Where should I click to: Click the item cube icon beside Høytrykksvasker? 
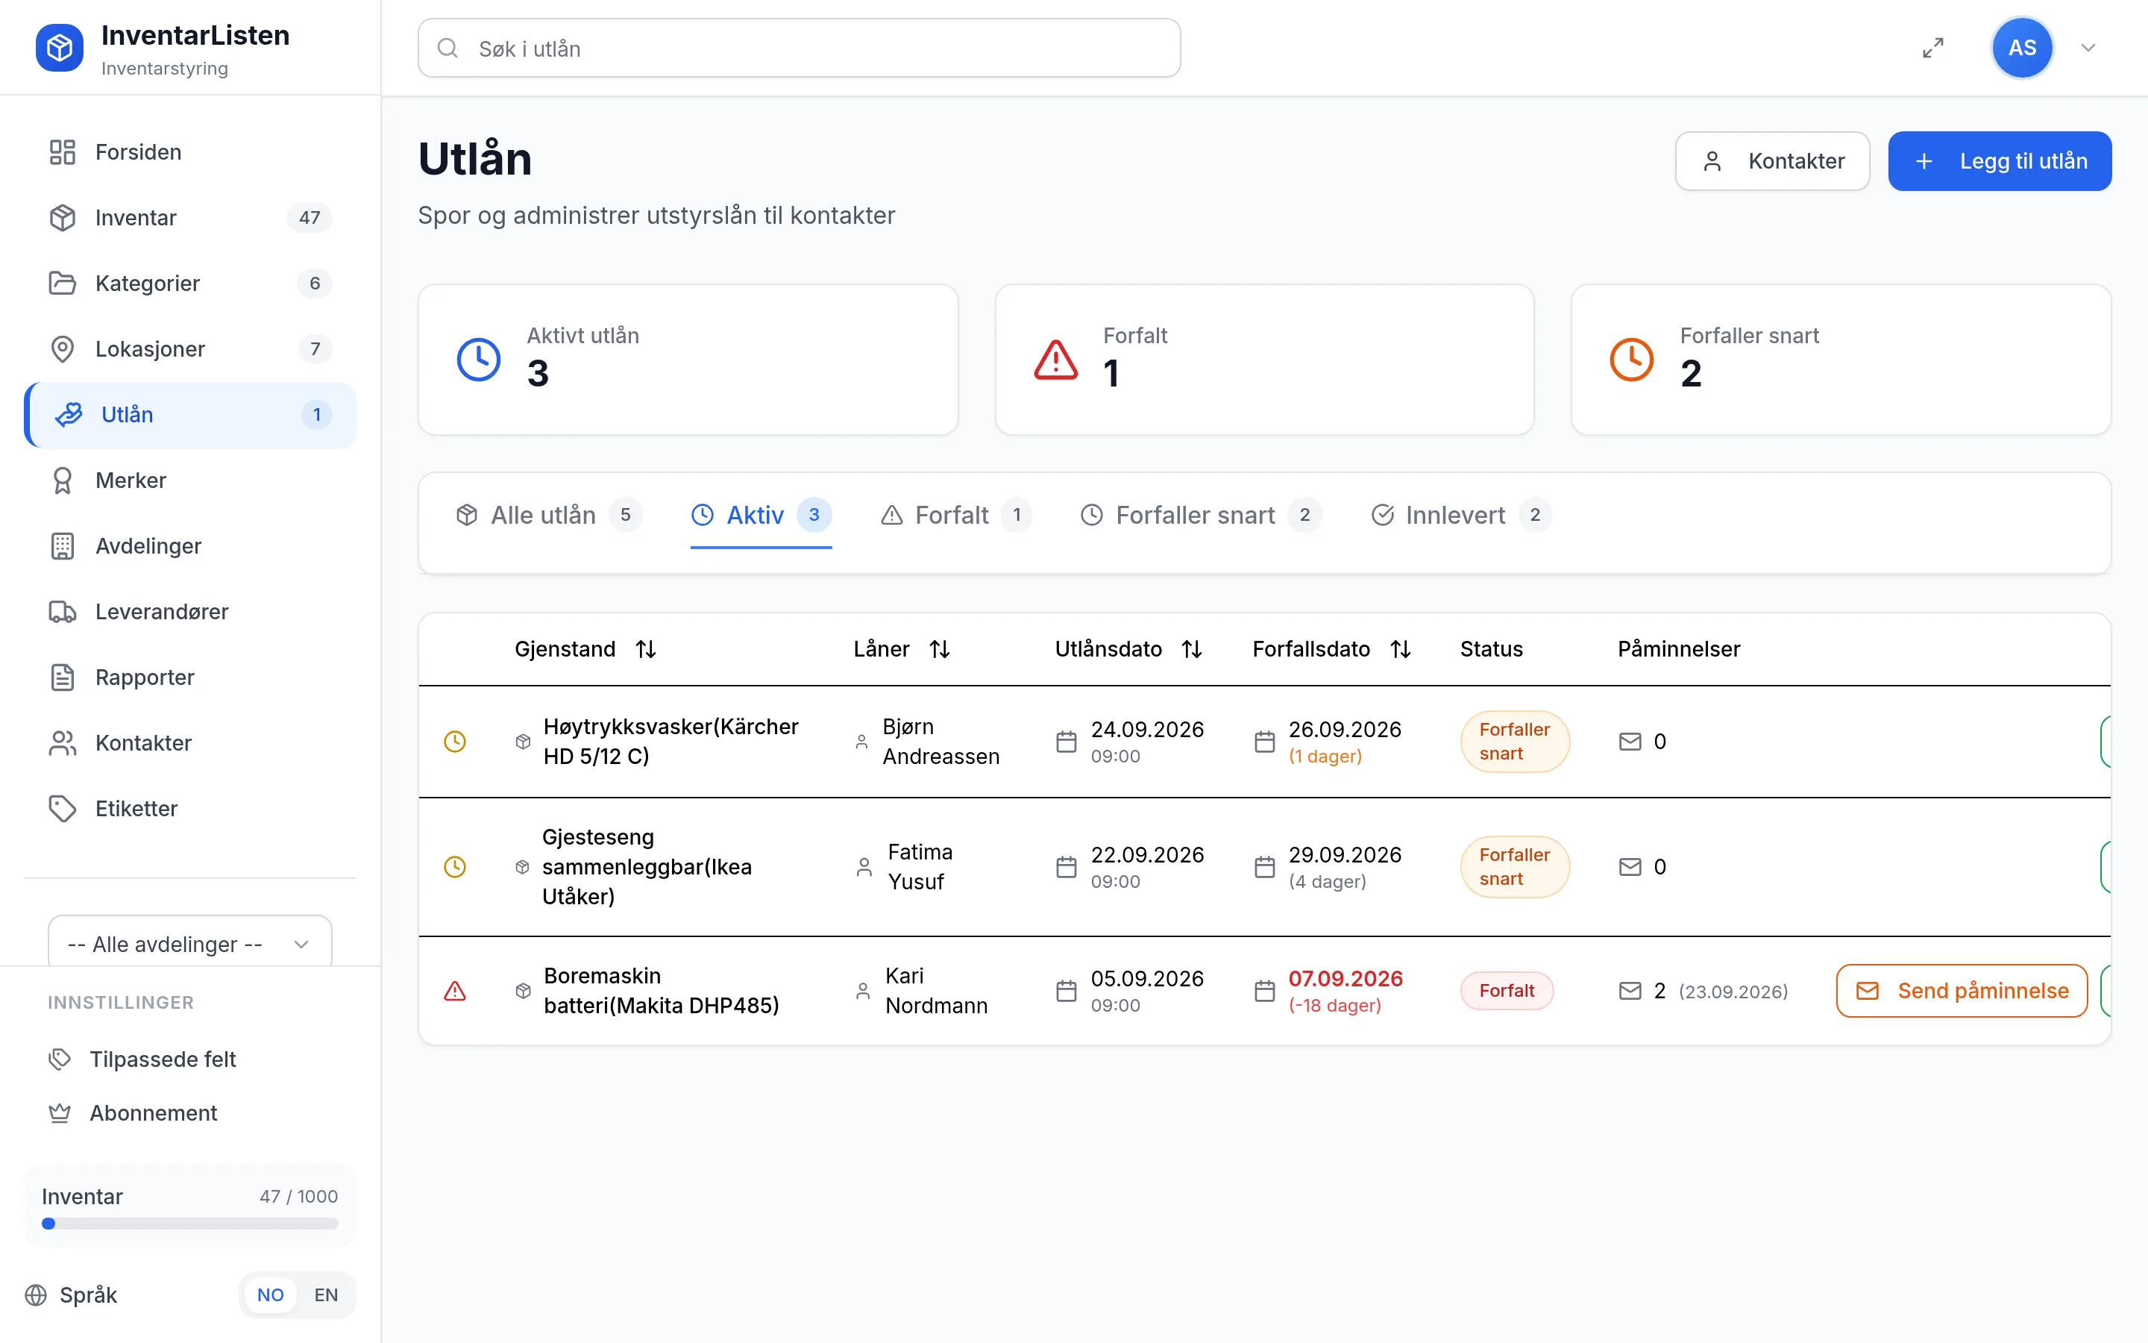[523, 742]
